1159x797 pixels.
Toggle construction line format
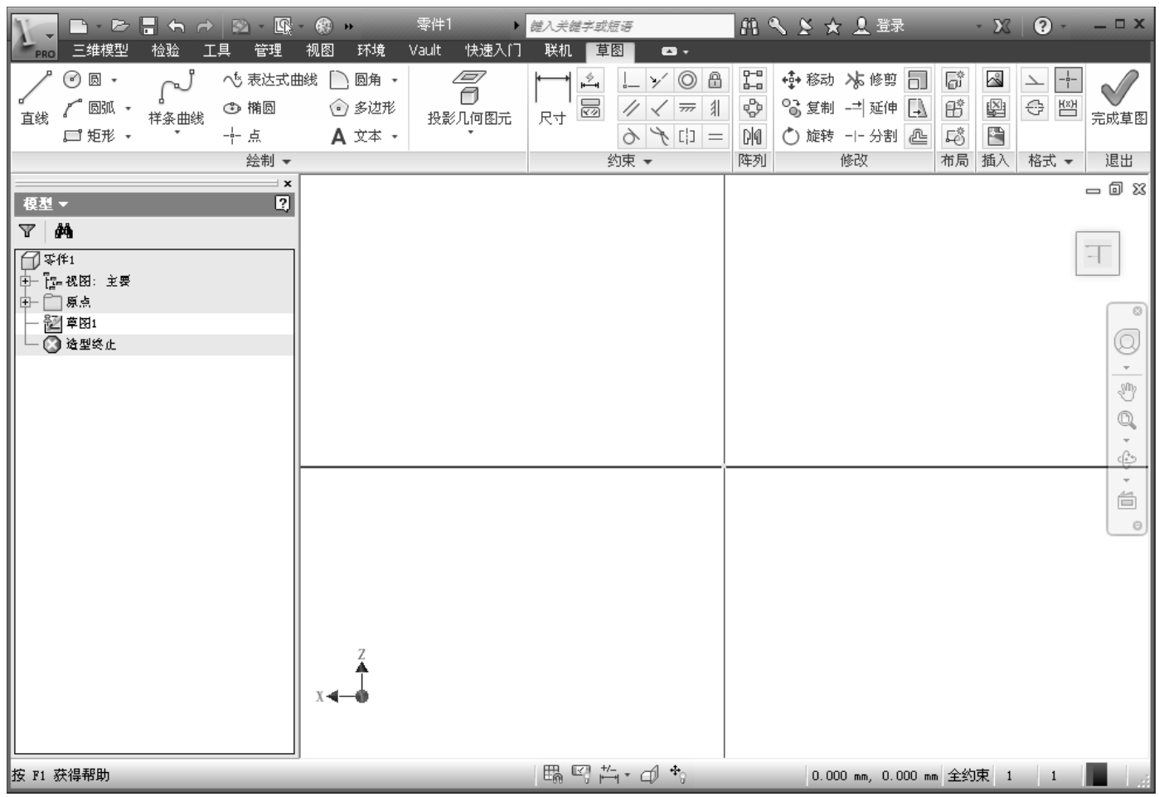click(x=1035, y=80)
